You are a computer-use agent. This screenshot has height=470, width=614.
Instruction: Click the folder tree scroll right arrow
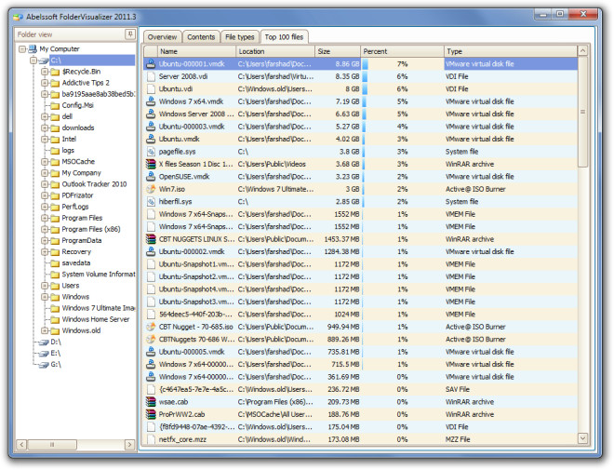point(129,445)
